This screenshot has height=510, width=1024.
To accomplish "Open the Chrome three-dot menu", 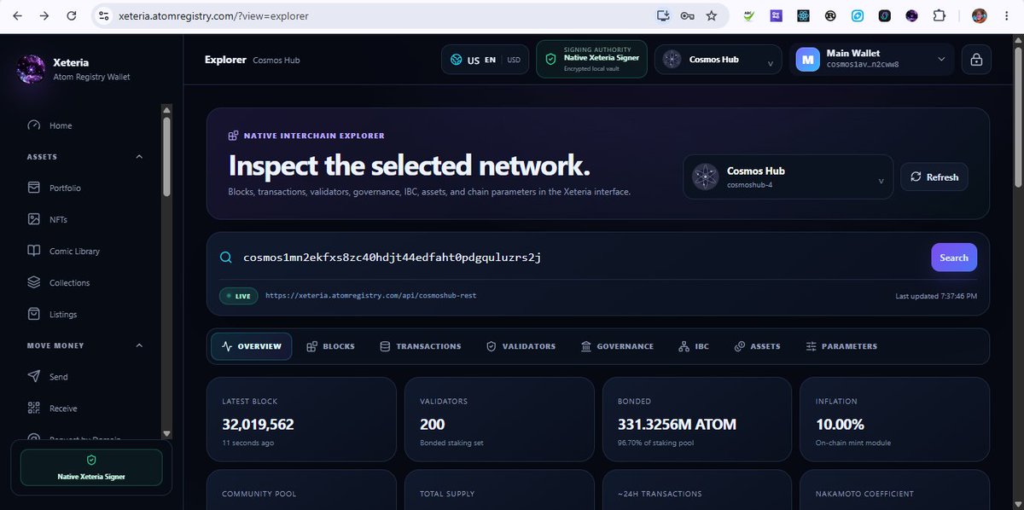I will coord(1007,15).
